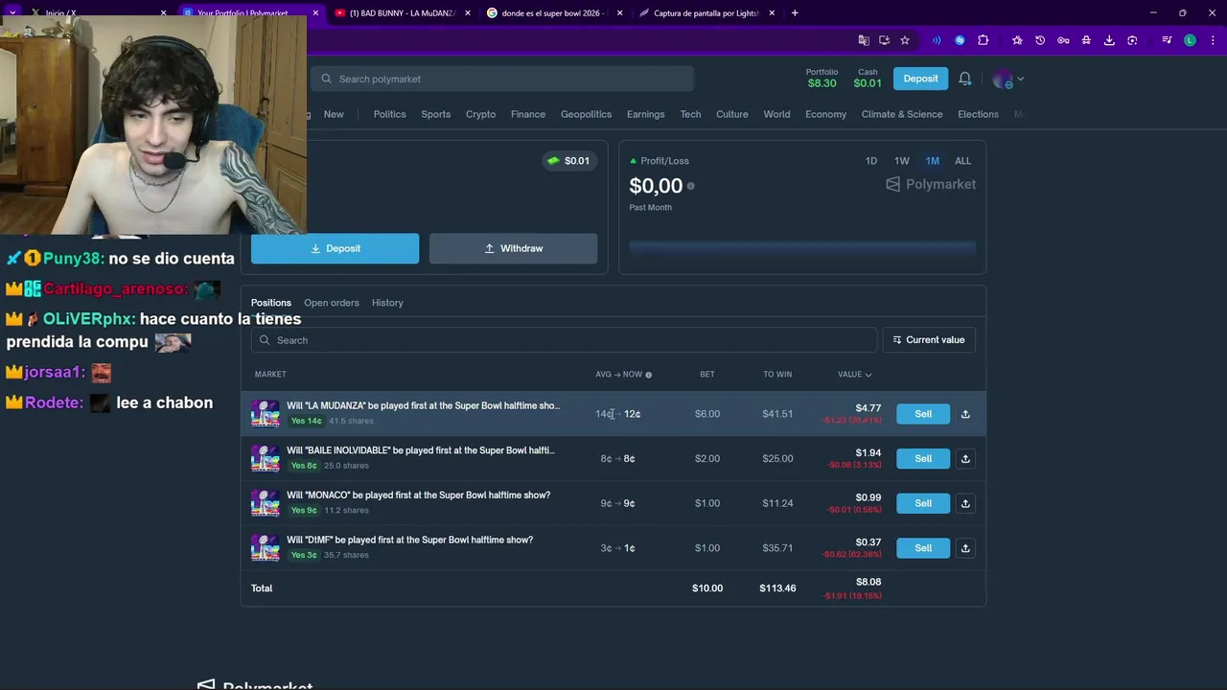Click the Portfolio $8.30 balance
Image resolution: width=1227 pixels, height=690 pixels.
(822, 79)
